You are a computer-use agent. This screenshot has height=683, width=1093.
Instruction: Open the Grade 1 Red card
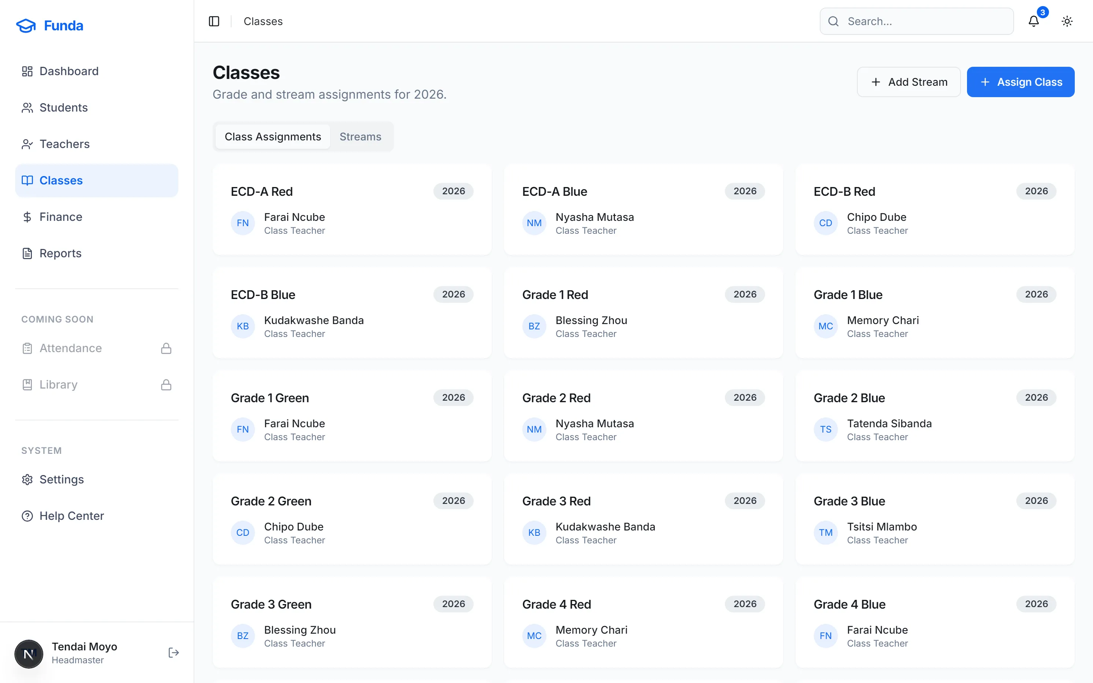(644, 313)
